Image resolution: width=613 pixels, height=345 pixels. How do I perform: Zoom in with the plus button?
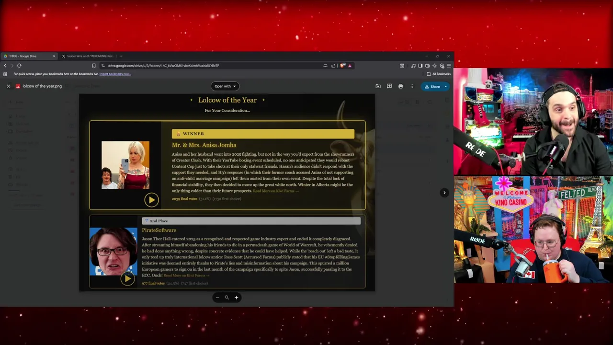(x=236, y=298)
